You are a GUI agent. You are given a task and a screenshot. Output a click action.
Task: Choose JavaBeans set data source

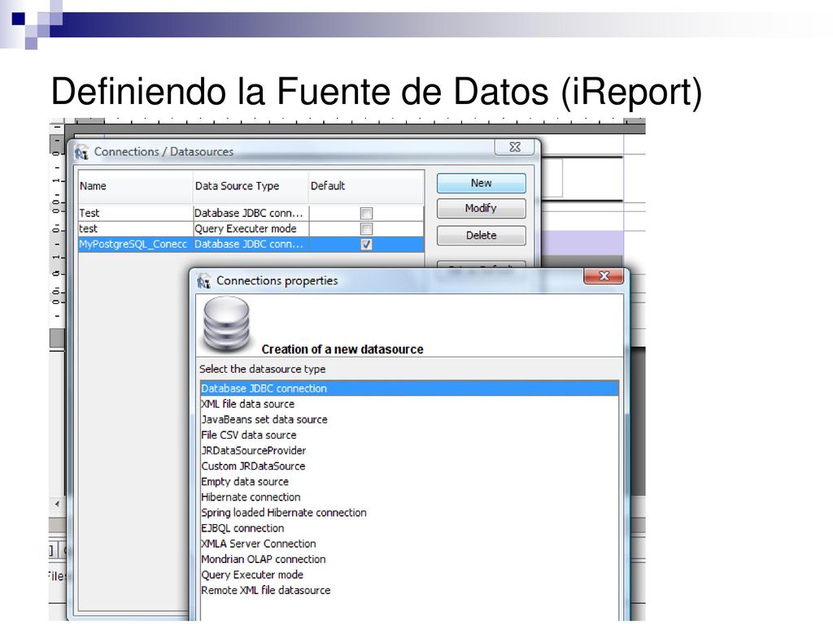(410, 419)
